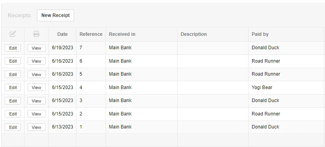View receipt with reference 5
325x147 pixels.
click(x=37, y=74)
